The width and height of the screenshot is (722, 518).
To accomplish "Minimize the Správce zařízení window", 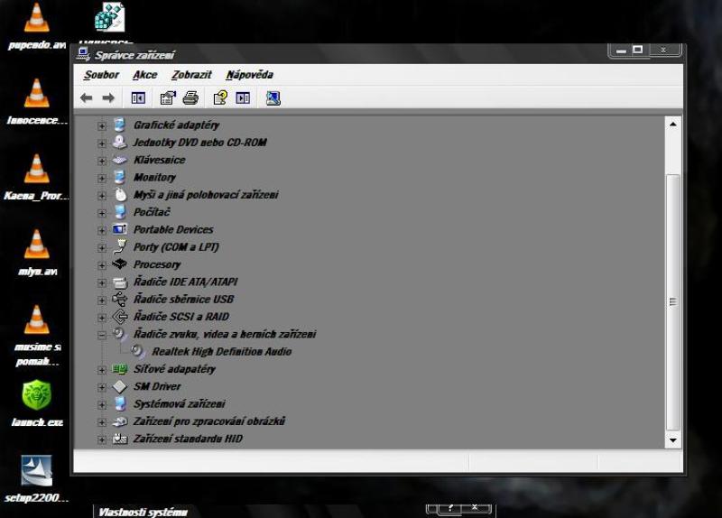I will point(621,50).
